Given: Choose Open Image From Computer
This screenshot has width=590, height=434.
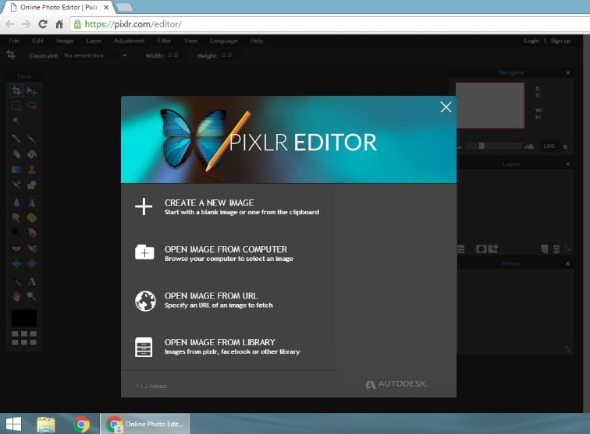Looking at the screenshot, I should pyautogui.click(x=229, y=254).
